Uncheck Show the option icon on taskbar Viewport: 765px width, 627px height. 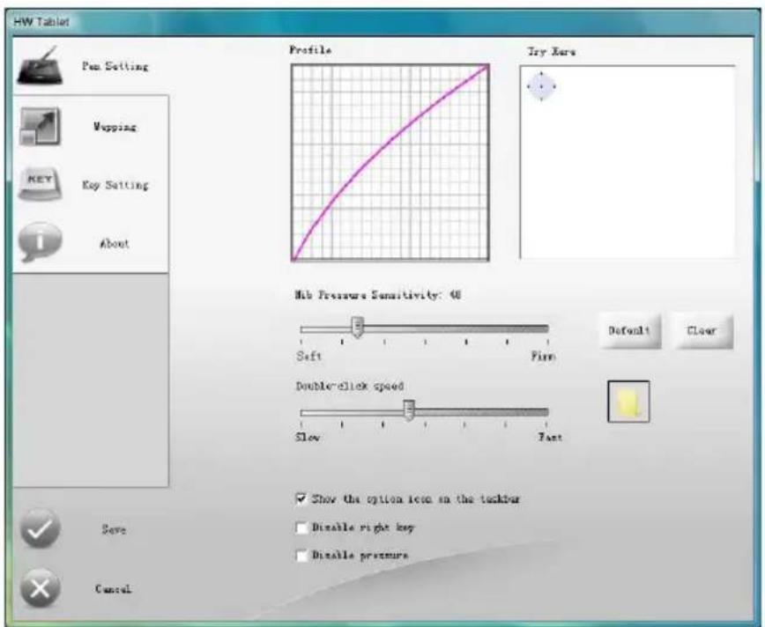[301, 498]
